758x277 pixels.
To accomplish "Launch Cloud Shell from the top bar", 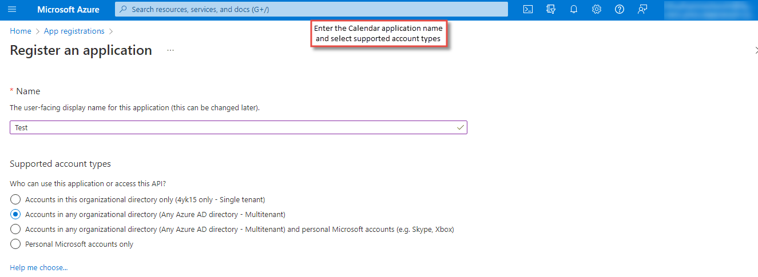I will coord(529,9).
